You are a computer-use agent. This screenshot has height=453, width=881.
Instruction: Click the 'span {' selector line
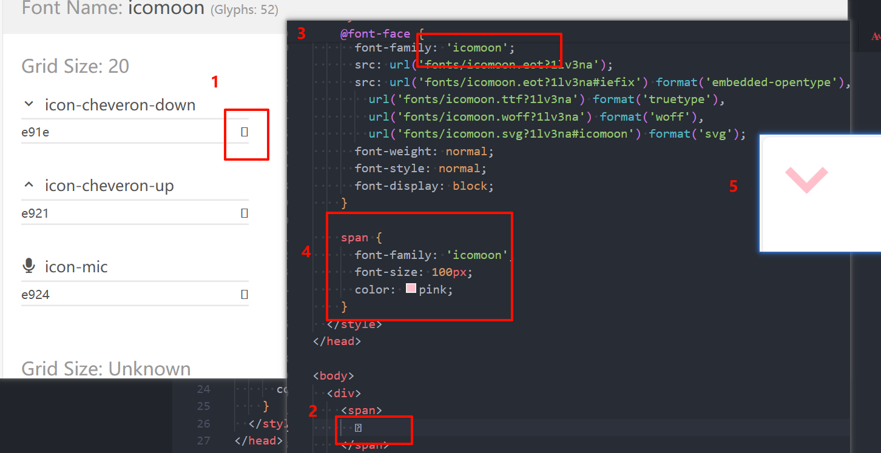point(362,237)
